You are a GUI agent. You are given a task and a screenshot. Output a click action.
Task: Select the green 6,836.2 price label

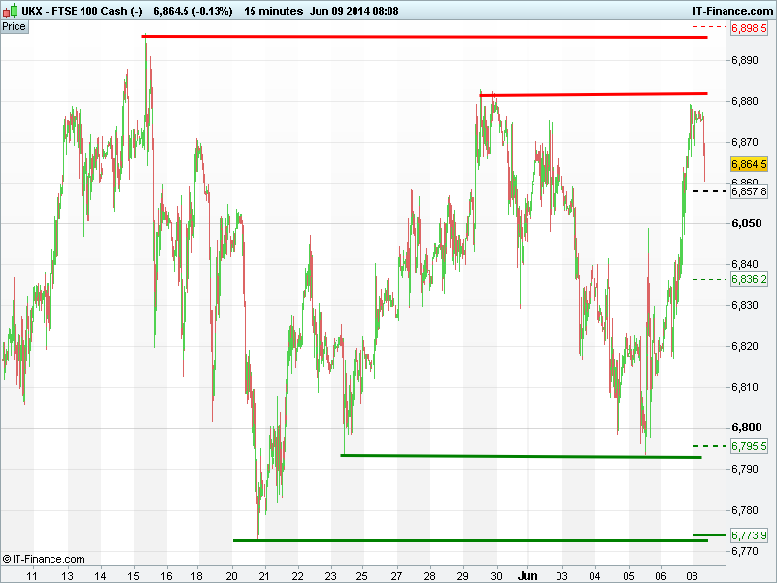click(749, 279)
